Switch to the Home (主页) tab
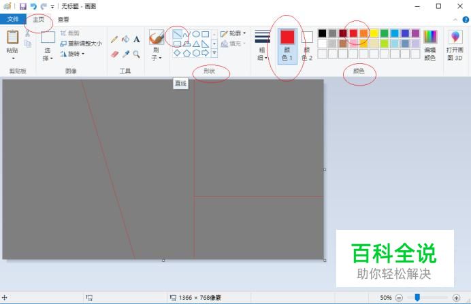The image size is (471, 304). 38,20
